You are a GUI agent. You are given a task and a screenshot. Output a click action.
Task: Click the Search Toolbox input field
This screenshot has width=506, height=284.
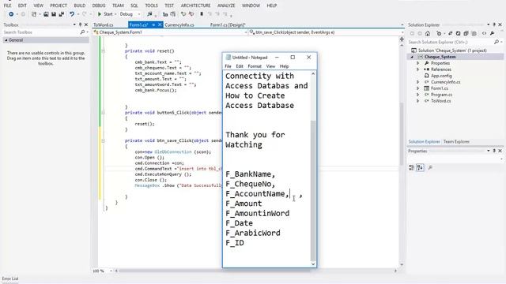point(40,32)
